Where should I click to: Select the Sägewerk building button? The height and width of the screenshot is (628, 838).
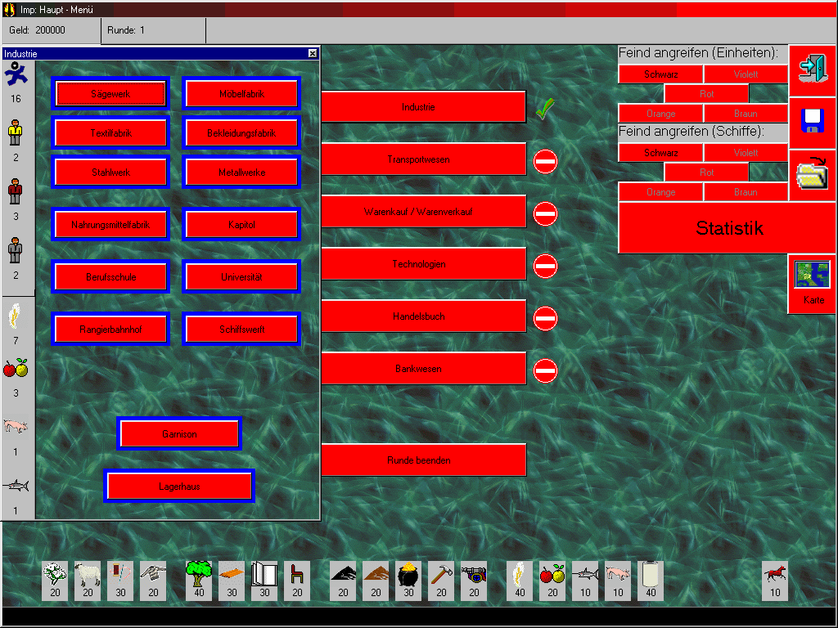click(x=110, y=94)
